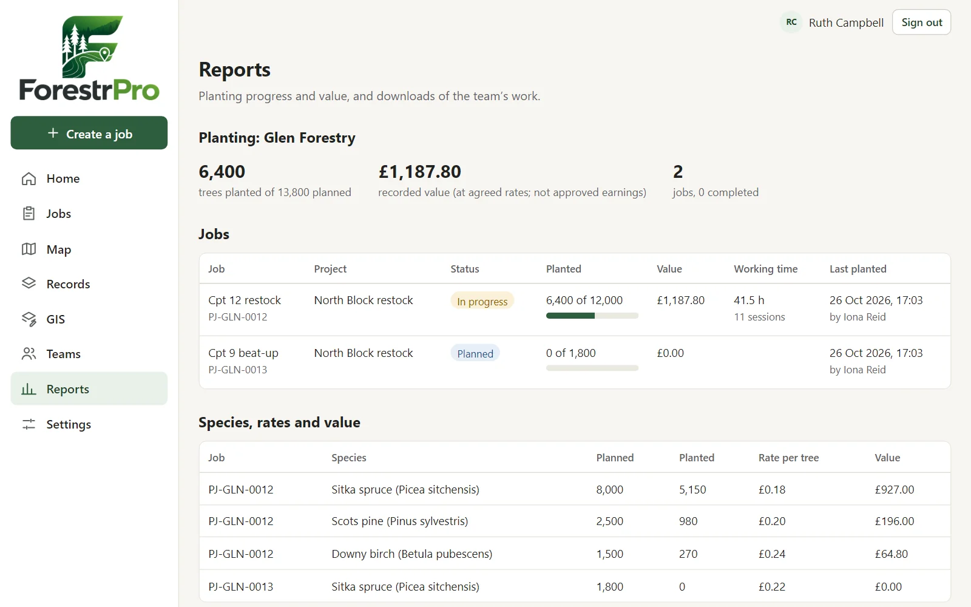Click the Rate per tree column header
This screenshot has height=607, width=971.
788,458
